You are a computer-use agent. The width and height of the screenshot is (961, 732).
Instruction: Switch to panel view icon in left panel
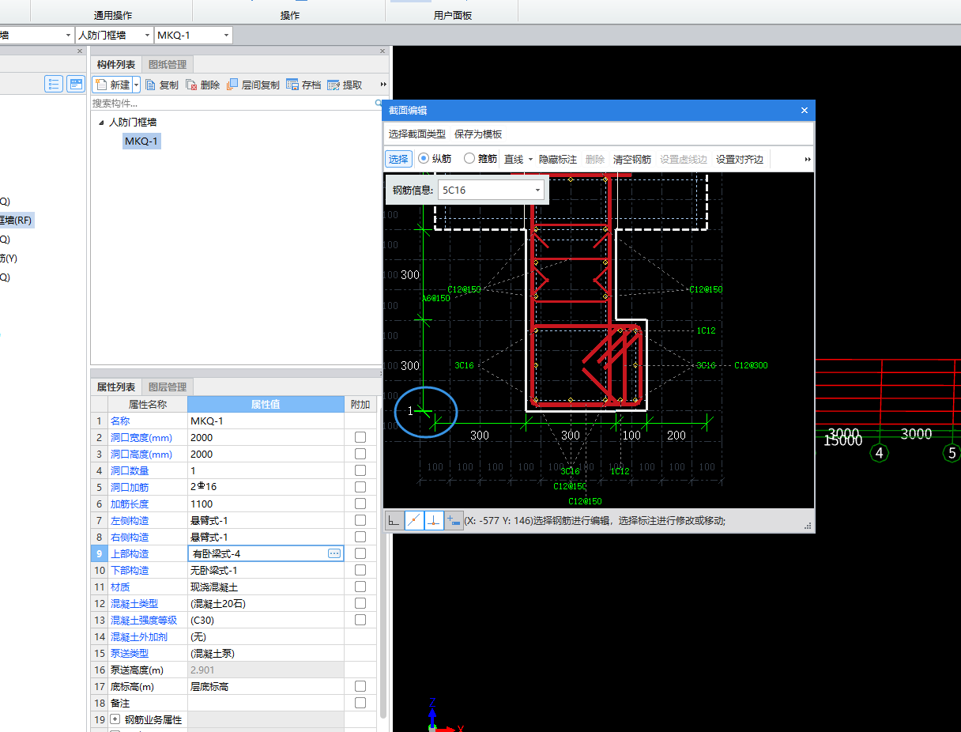coord(76,84)
